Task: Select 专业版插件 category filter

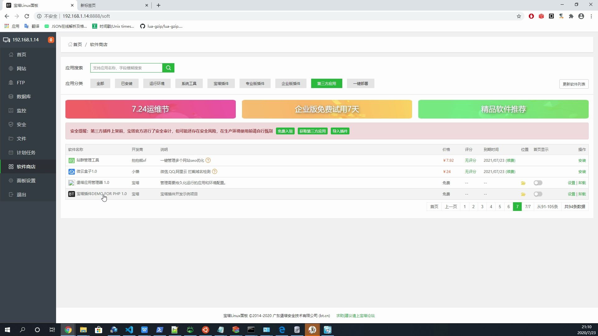Action: click(x=255, y=83)
